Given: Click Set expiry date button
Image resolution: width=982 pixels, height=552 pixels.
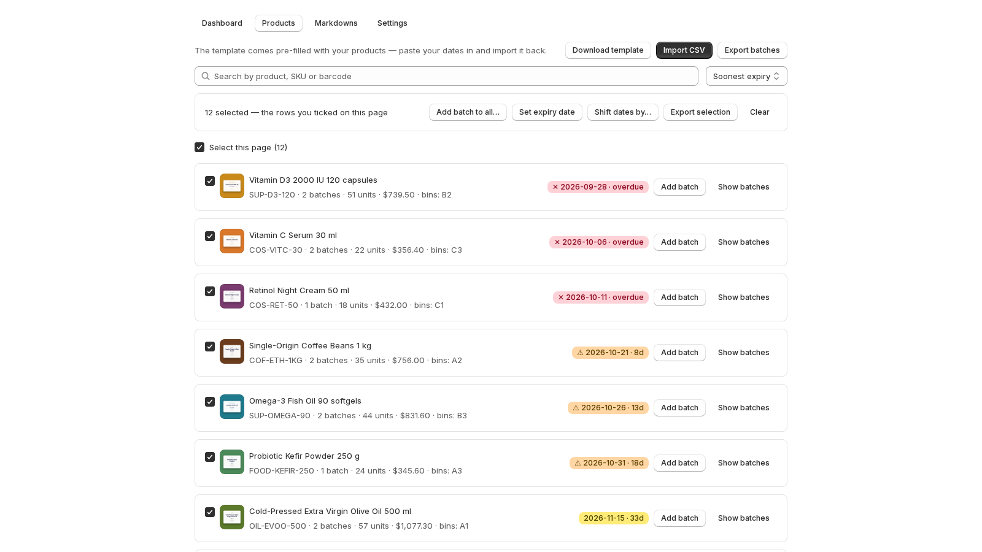Looking at the screenshot, I should pos(547,112).
